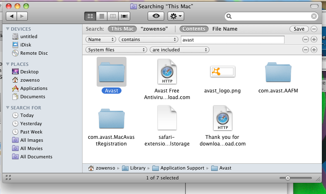Remove the System files criterion row

305,50
